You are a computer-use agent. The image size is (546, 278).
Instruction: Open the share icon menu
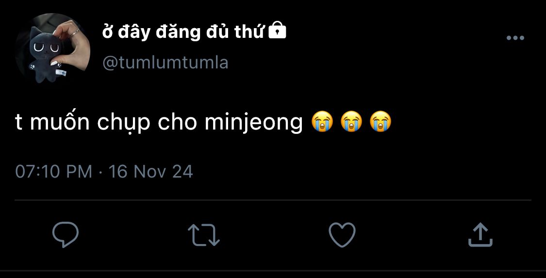[x=480, y=235]
